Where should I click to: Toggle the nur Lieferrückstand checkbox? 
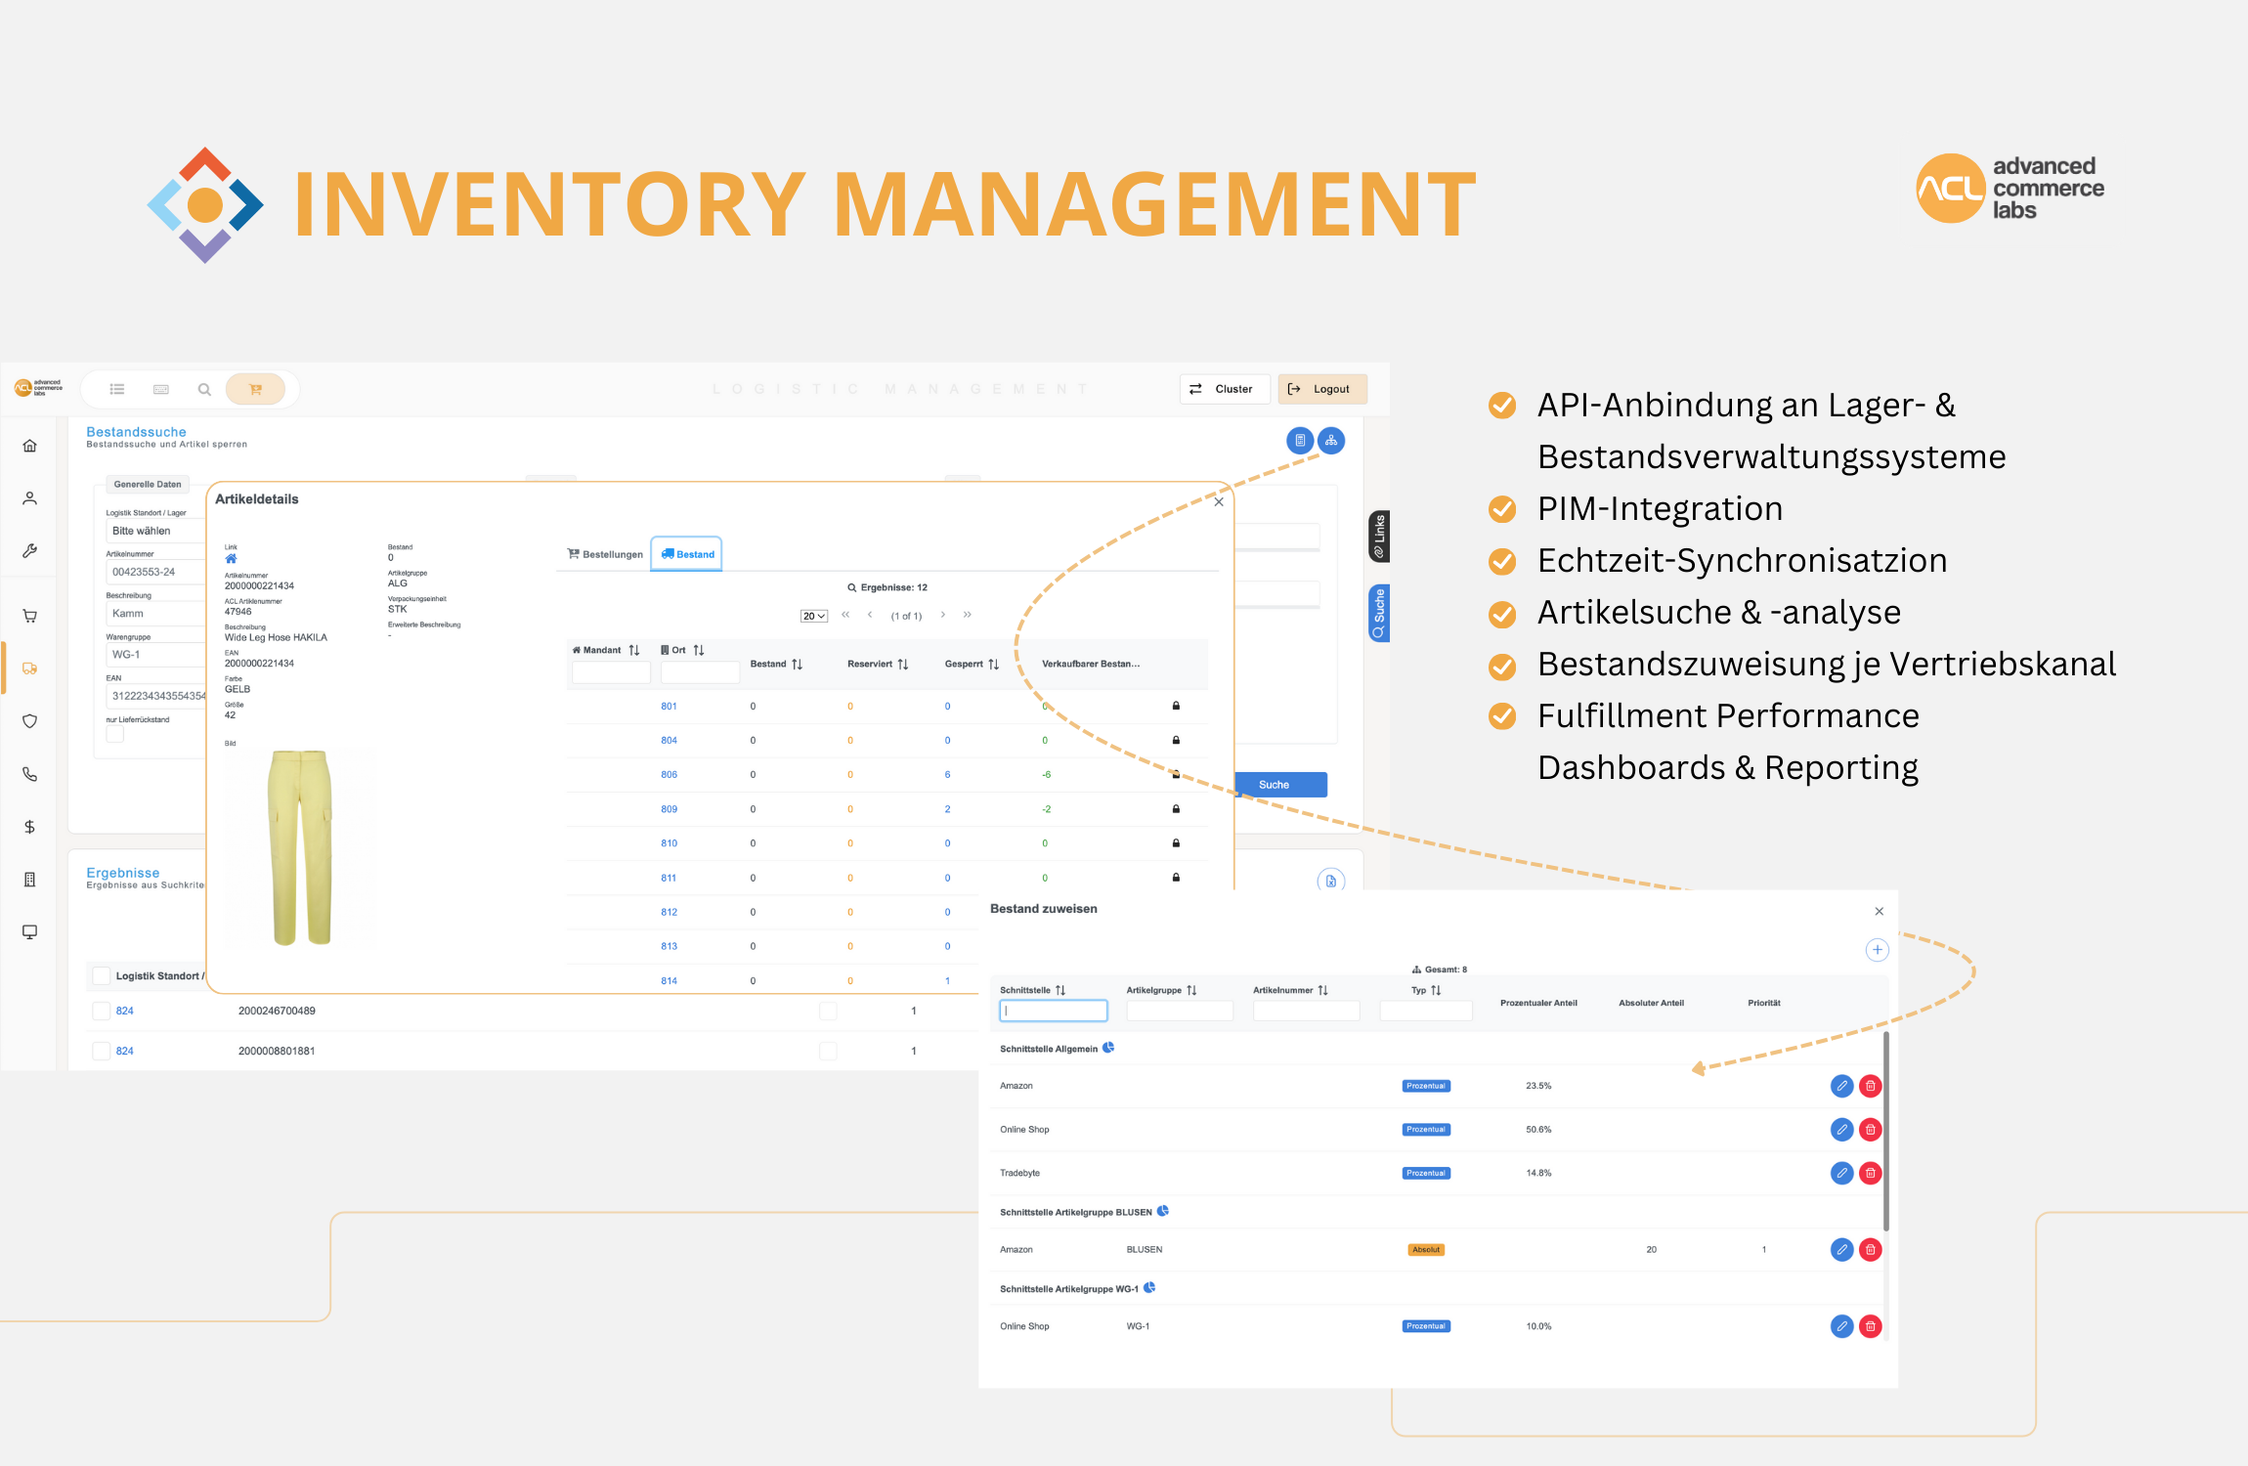115,734
